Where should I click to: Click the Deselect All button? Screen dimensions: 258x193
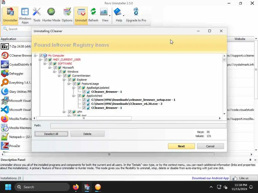[x=51, y=134]
